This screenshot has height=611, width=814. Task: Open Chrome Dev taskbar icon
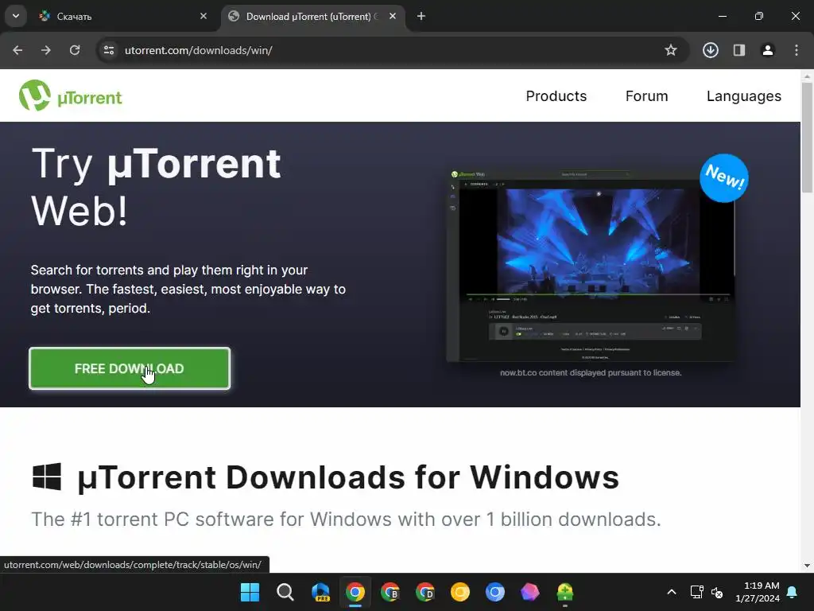[x=425, y=592]
